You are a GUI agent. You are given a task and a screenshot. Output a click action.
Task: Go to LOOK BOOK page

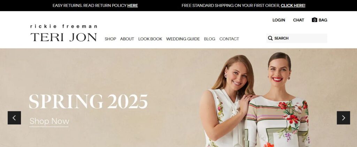pyautogui.click(x=150, y=39)
